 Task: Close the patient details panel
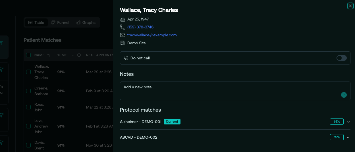tap(350, 6)
